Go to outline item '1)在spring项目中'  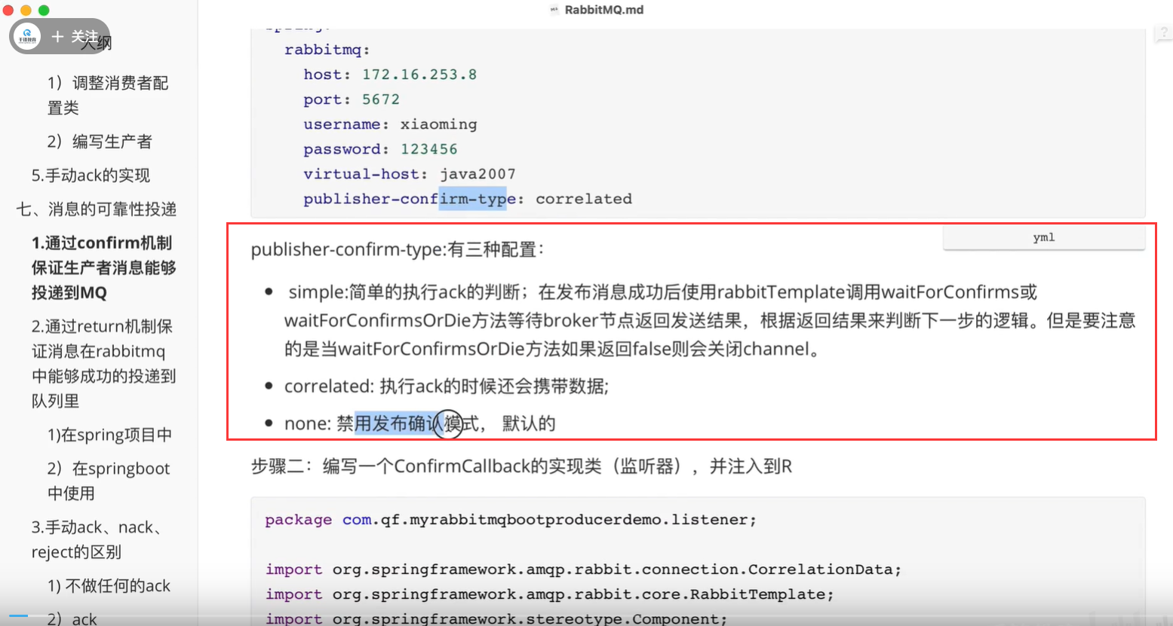(x=109, y=435)
